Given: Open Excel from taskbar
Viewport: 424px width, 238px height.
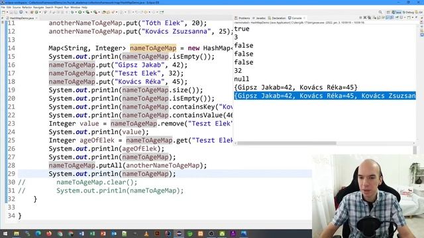Looking at the screenshot, I should 93,233.
